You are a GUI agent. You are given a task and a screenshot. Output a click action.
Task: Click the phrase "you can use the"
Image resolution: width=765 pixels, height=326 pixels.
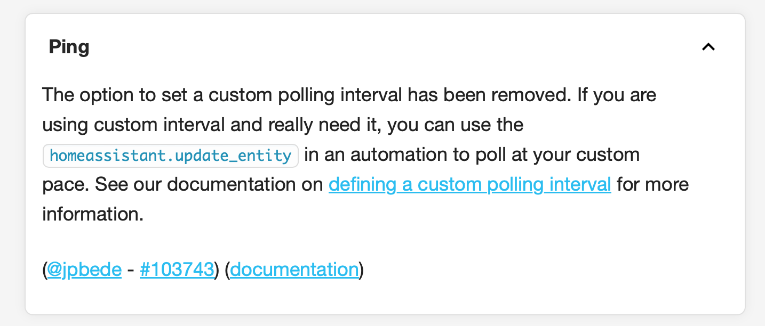(x=455, y=125)
